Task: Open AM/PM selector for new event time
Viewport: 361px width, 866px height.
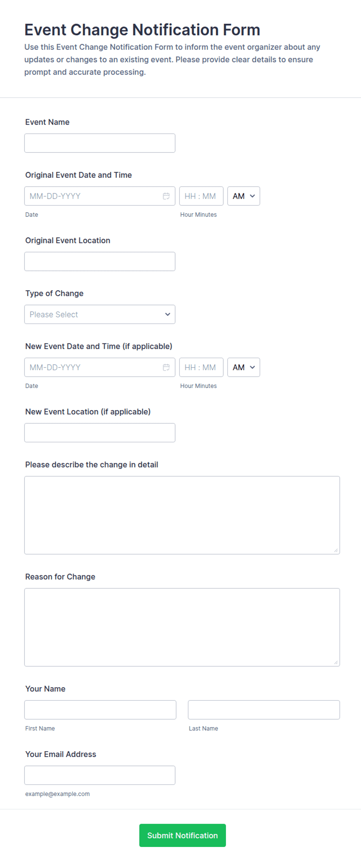Action: tap(243, 367)
